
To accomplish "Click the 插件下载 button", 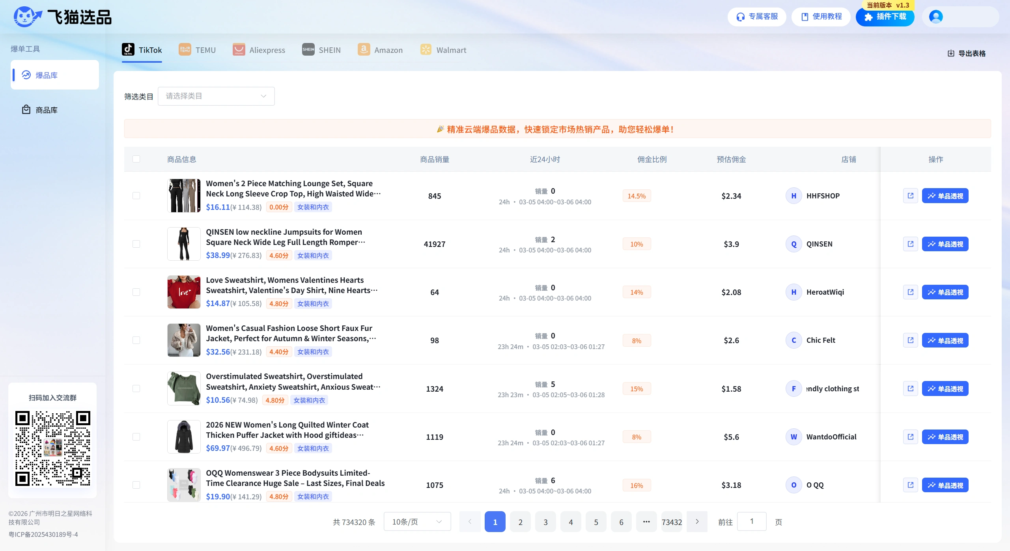I will coord(885,17).
